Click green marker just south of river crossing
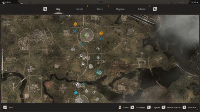This screenshot has height=112, width=200. click(x=84, y=84)
